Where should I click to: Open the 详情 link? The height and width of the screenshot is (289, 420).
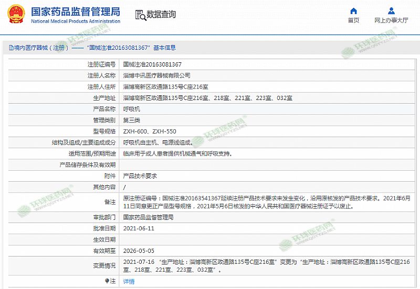(129, 281)
